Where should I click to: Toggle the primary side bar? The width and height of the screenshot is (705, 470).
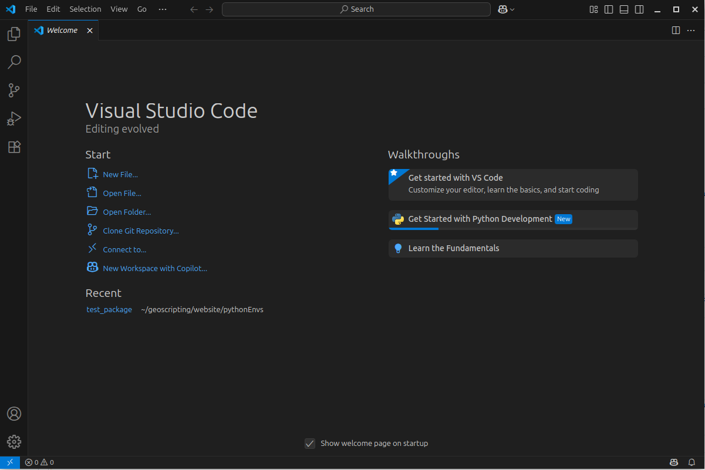[x=609, y=9]
